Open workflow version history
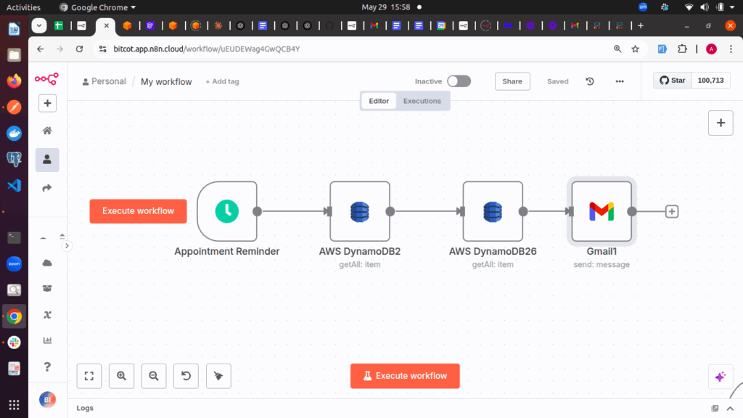This screenshot has width=743, height=418. (590, 81)
